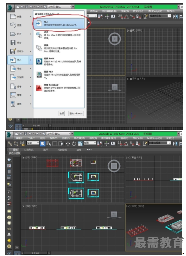Open Select by Name tool in lower toolbar
The height and width of the screenshot is (256, 186).
[49, 144]
